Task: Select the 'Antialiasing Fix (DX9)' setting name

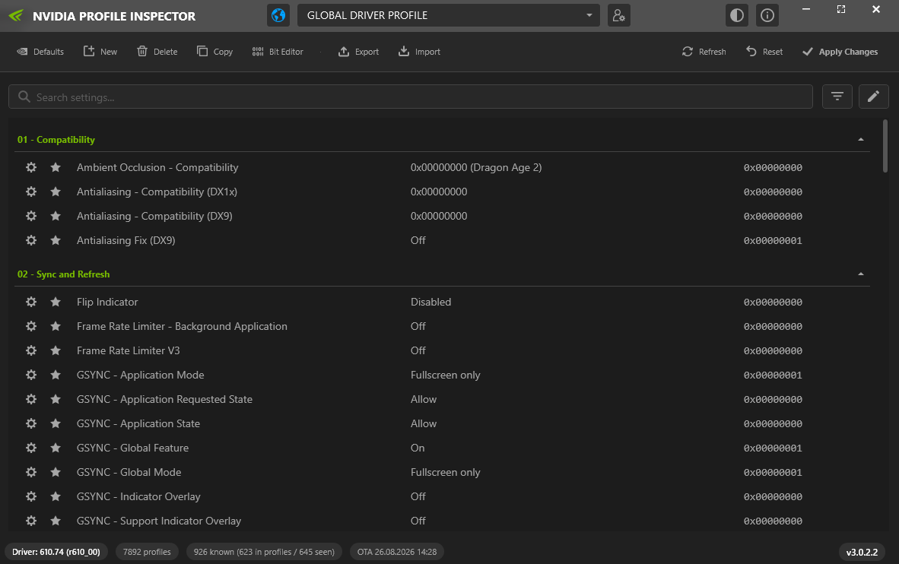Action: (x=126, y=240)
